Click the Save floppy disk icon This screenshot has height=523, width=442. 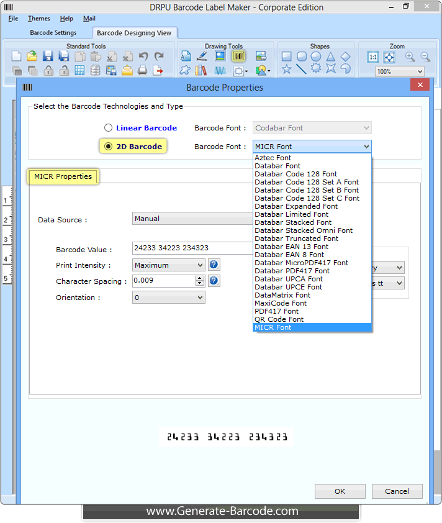48,57
